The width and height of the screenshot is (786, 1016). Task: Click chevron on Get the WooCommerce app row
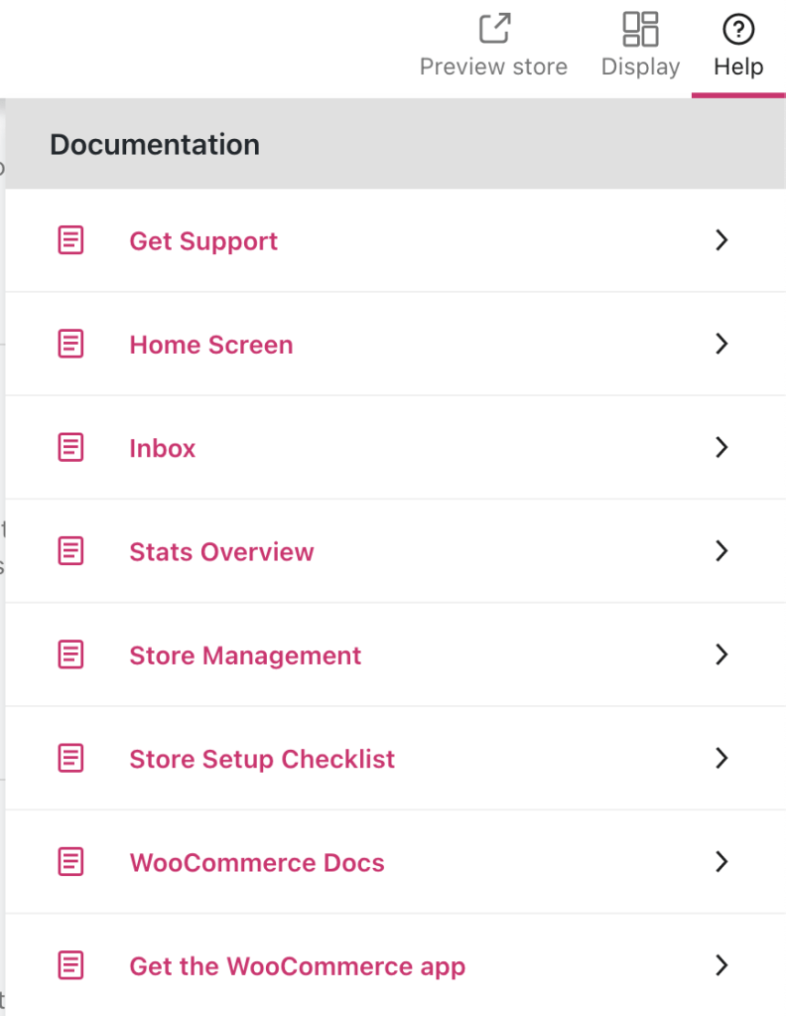(721, 965)
